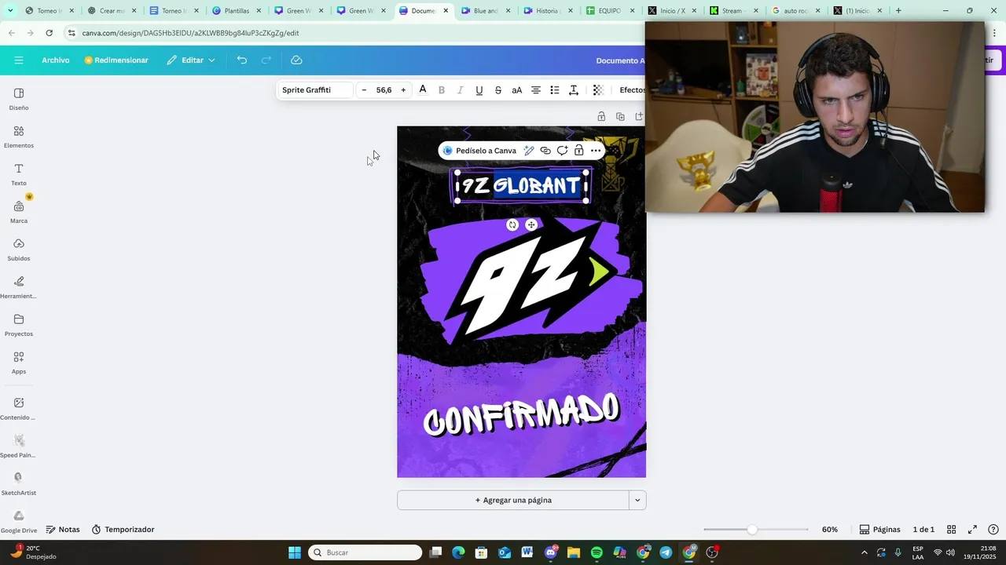Image resolution: width=1006 pixels, height=565 pixels.
Task: Click the font size field 56,6
Action: [384, 90]
